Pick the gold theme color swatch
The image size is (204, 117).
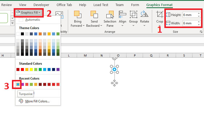click(x=49, y=34)
